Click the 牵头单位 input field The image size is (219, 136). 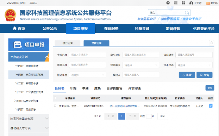[x=141, y=55]
